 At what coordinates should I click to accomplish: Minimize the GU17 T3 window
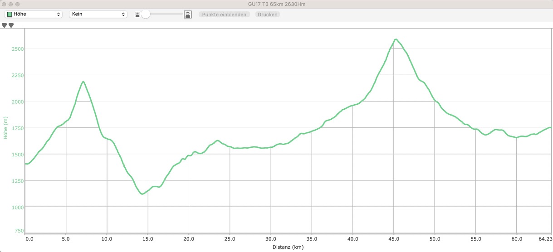[11, 4]
